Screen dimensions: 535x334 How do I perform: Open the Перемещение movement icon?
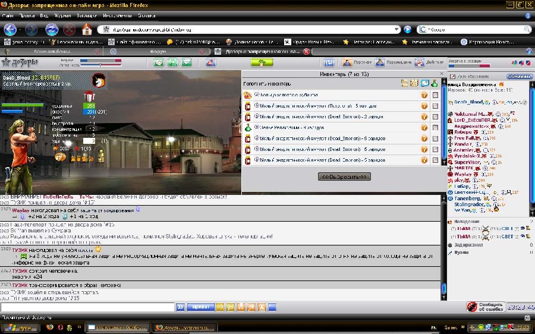click(380, 62)
